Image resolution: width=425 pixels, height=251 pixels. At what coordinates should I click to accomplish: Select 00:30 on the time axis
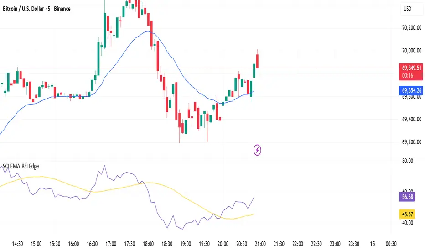[x=391, y=244]
